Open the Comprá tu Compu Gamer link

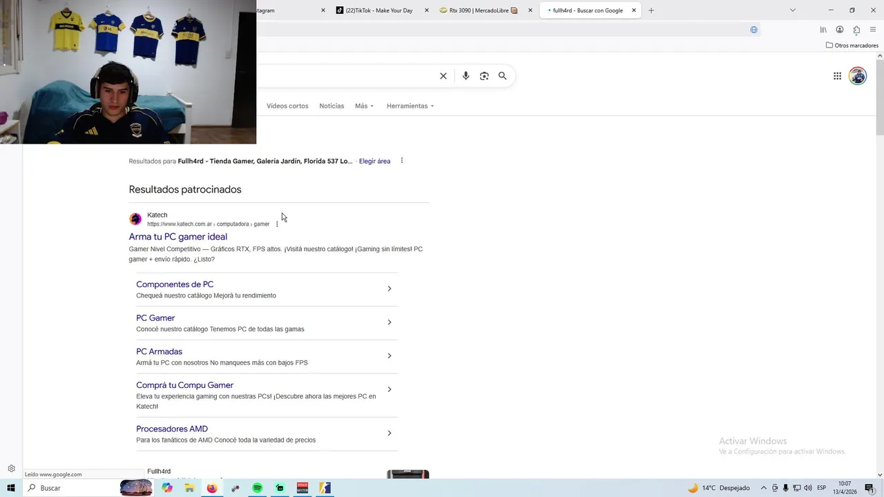pos(184,385)
